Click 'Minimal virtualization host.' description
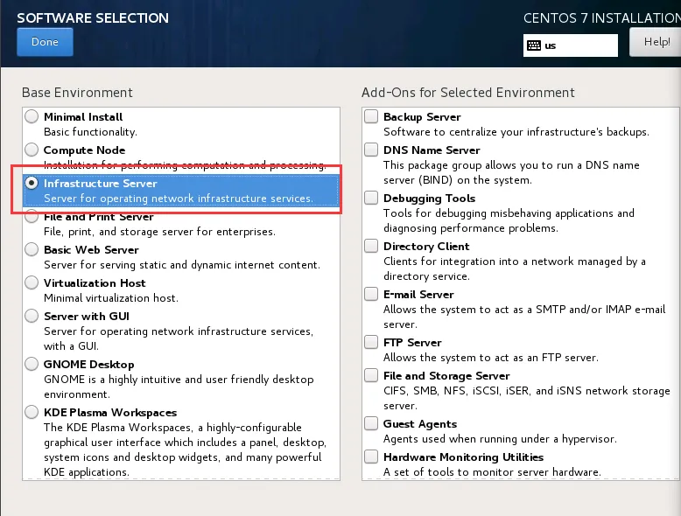The height and width of the screenshot is (516, 681). pyautogui.click(x=111, y=298)
